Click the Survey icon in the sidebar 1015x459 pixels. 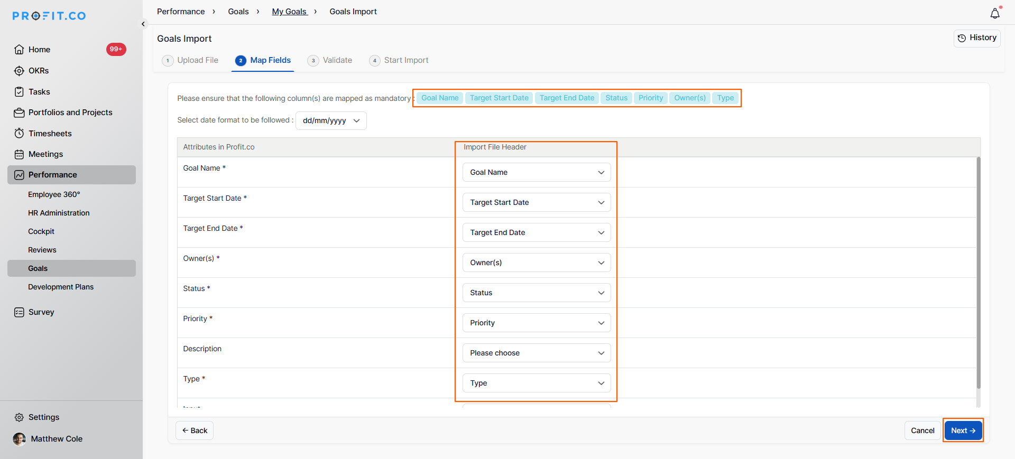19,312
